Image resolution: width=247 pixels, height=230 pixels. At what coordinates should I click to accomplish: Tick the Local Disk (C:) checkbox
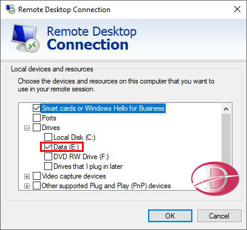(48, 137)
